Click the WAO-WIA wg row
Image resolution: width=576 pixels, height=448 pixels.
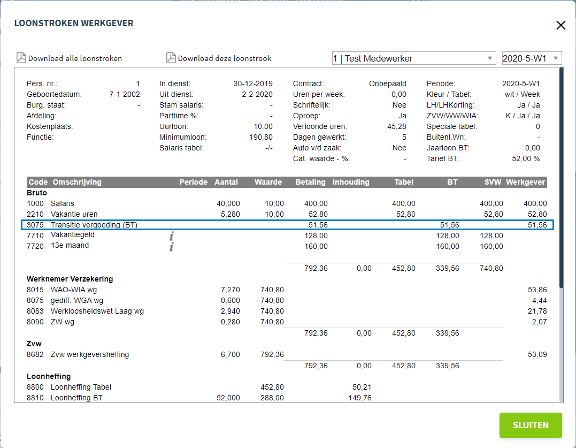pyautogui.click(x=287, y=290)
